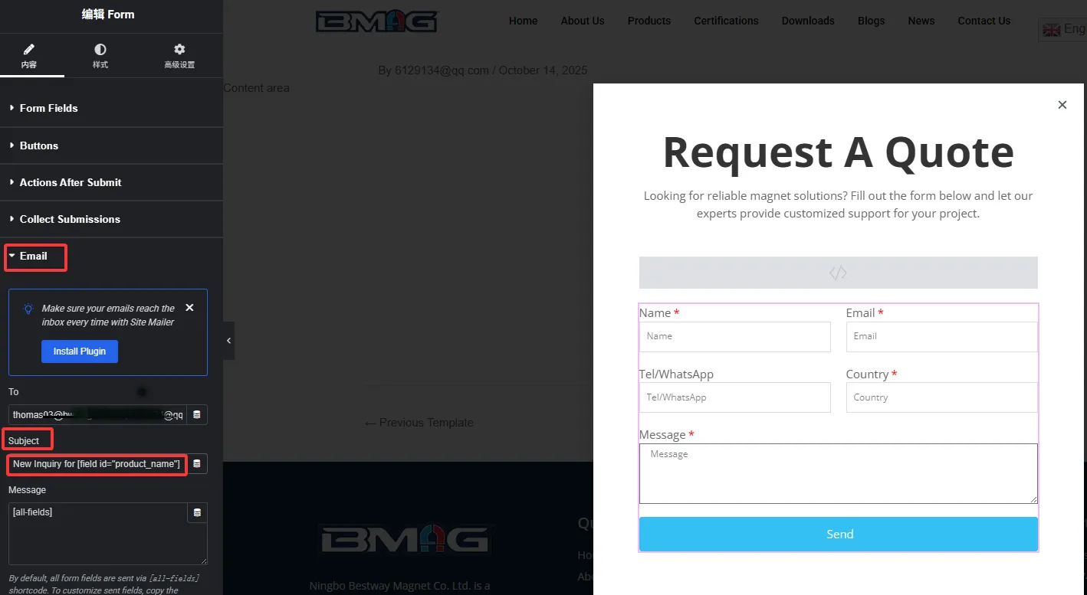Click the Subject input field

(x=97, y=464)
